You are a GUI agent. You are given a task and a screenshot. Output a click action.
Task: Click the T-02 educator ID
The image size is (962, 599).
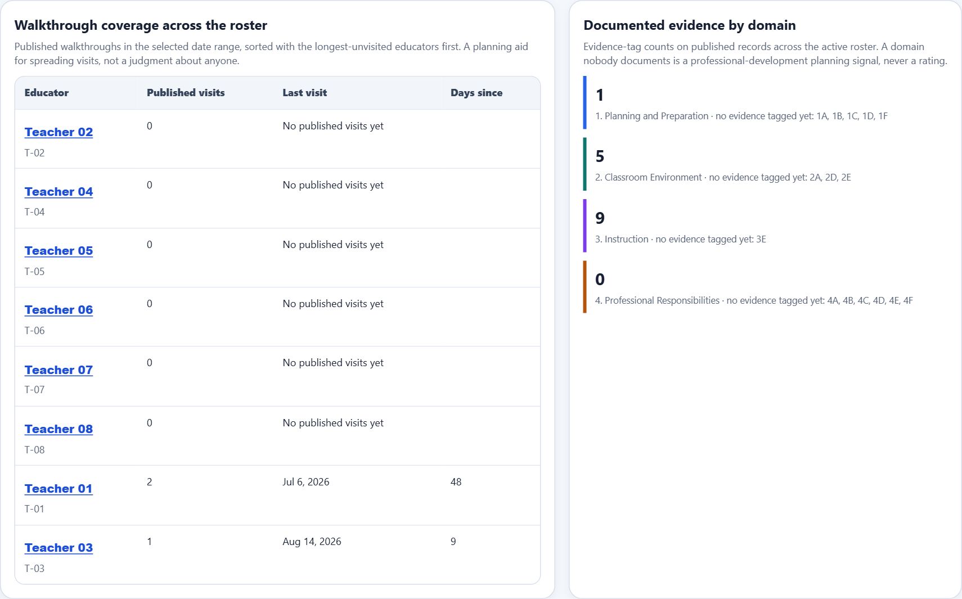(x=34, y=153)
